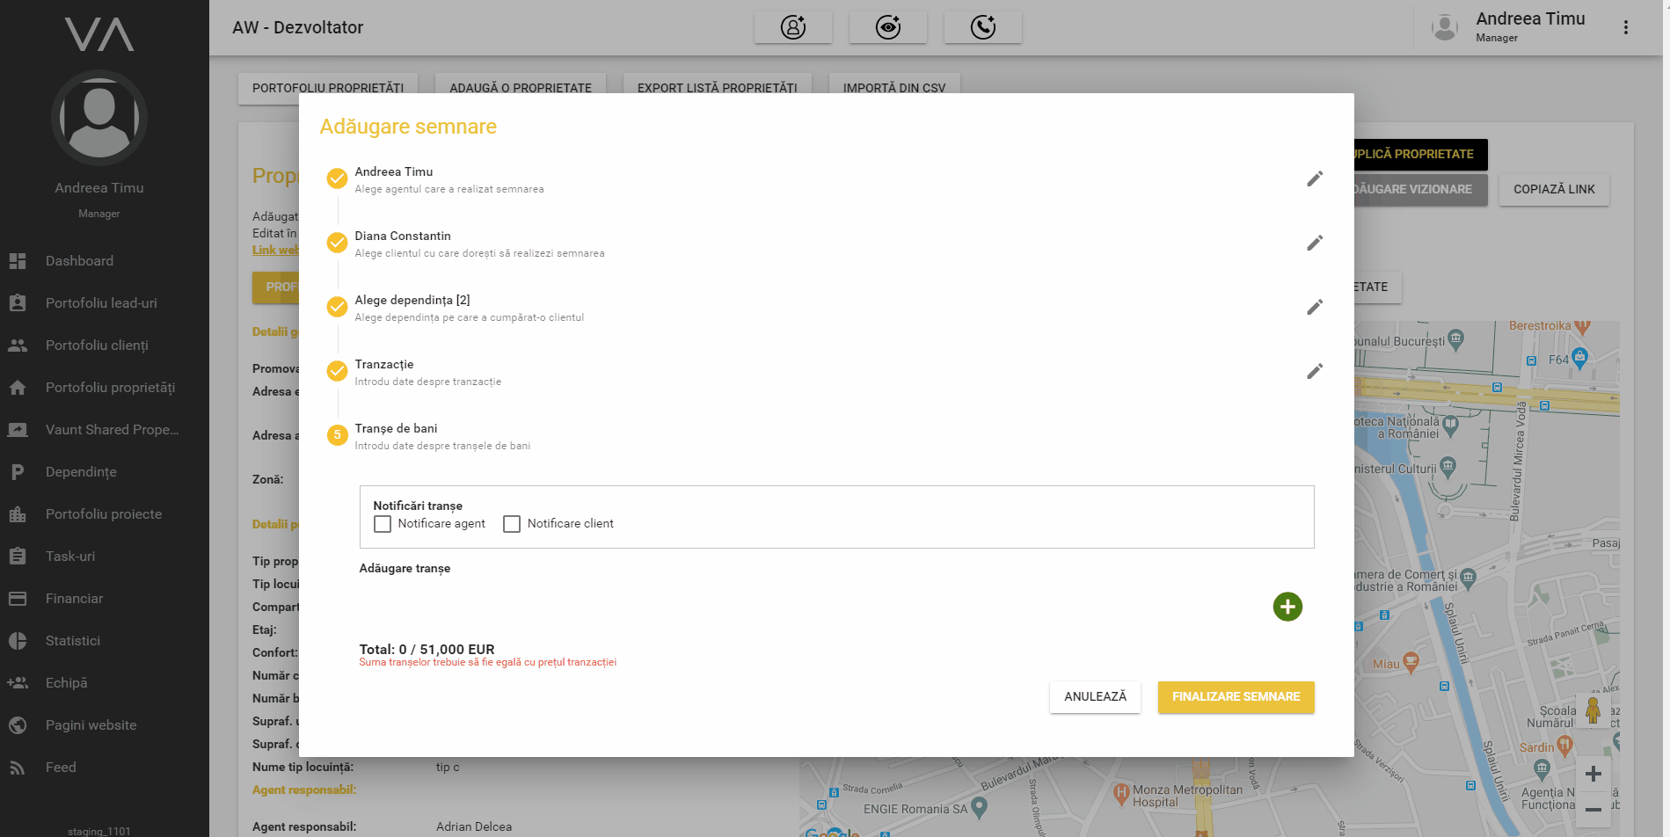Viewport: 1670px width, 837px height.
Task: Open the three-dot user menu
Action: 1626,27
